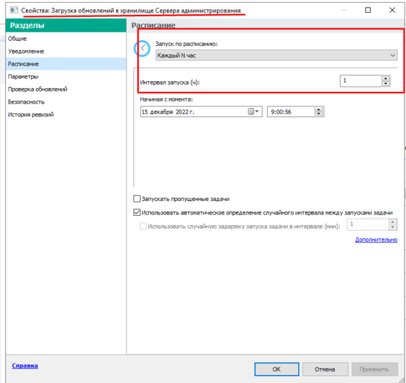Increase the start time value
Image resolution: width=406 pixels, height=383 pixels.
(x=319, y=109)
